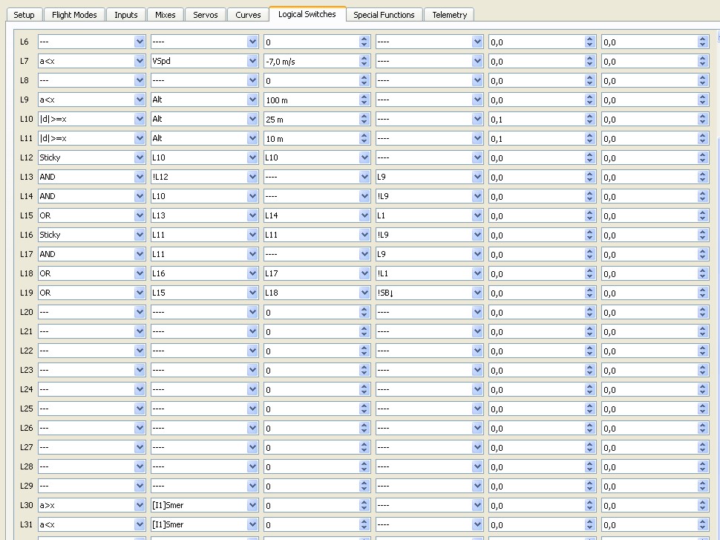Open L13 AND switch dropdown showing L9

pyautogui.click(x=477, y=178)
